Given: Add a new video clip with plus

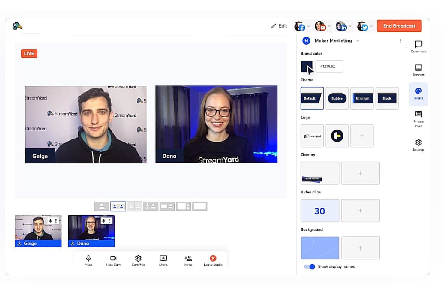Looking at the screenshot, I should [360, 211].
